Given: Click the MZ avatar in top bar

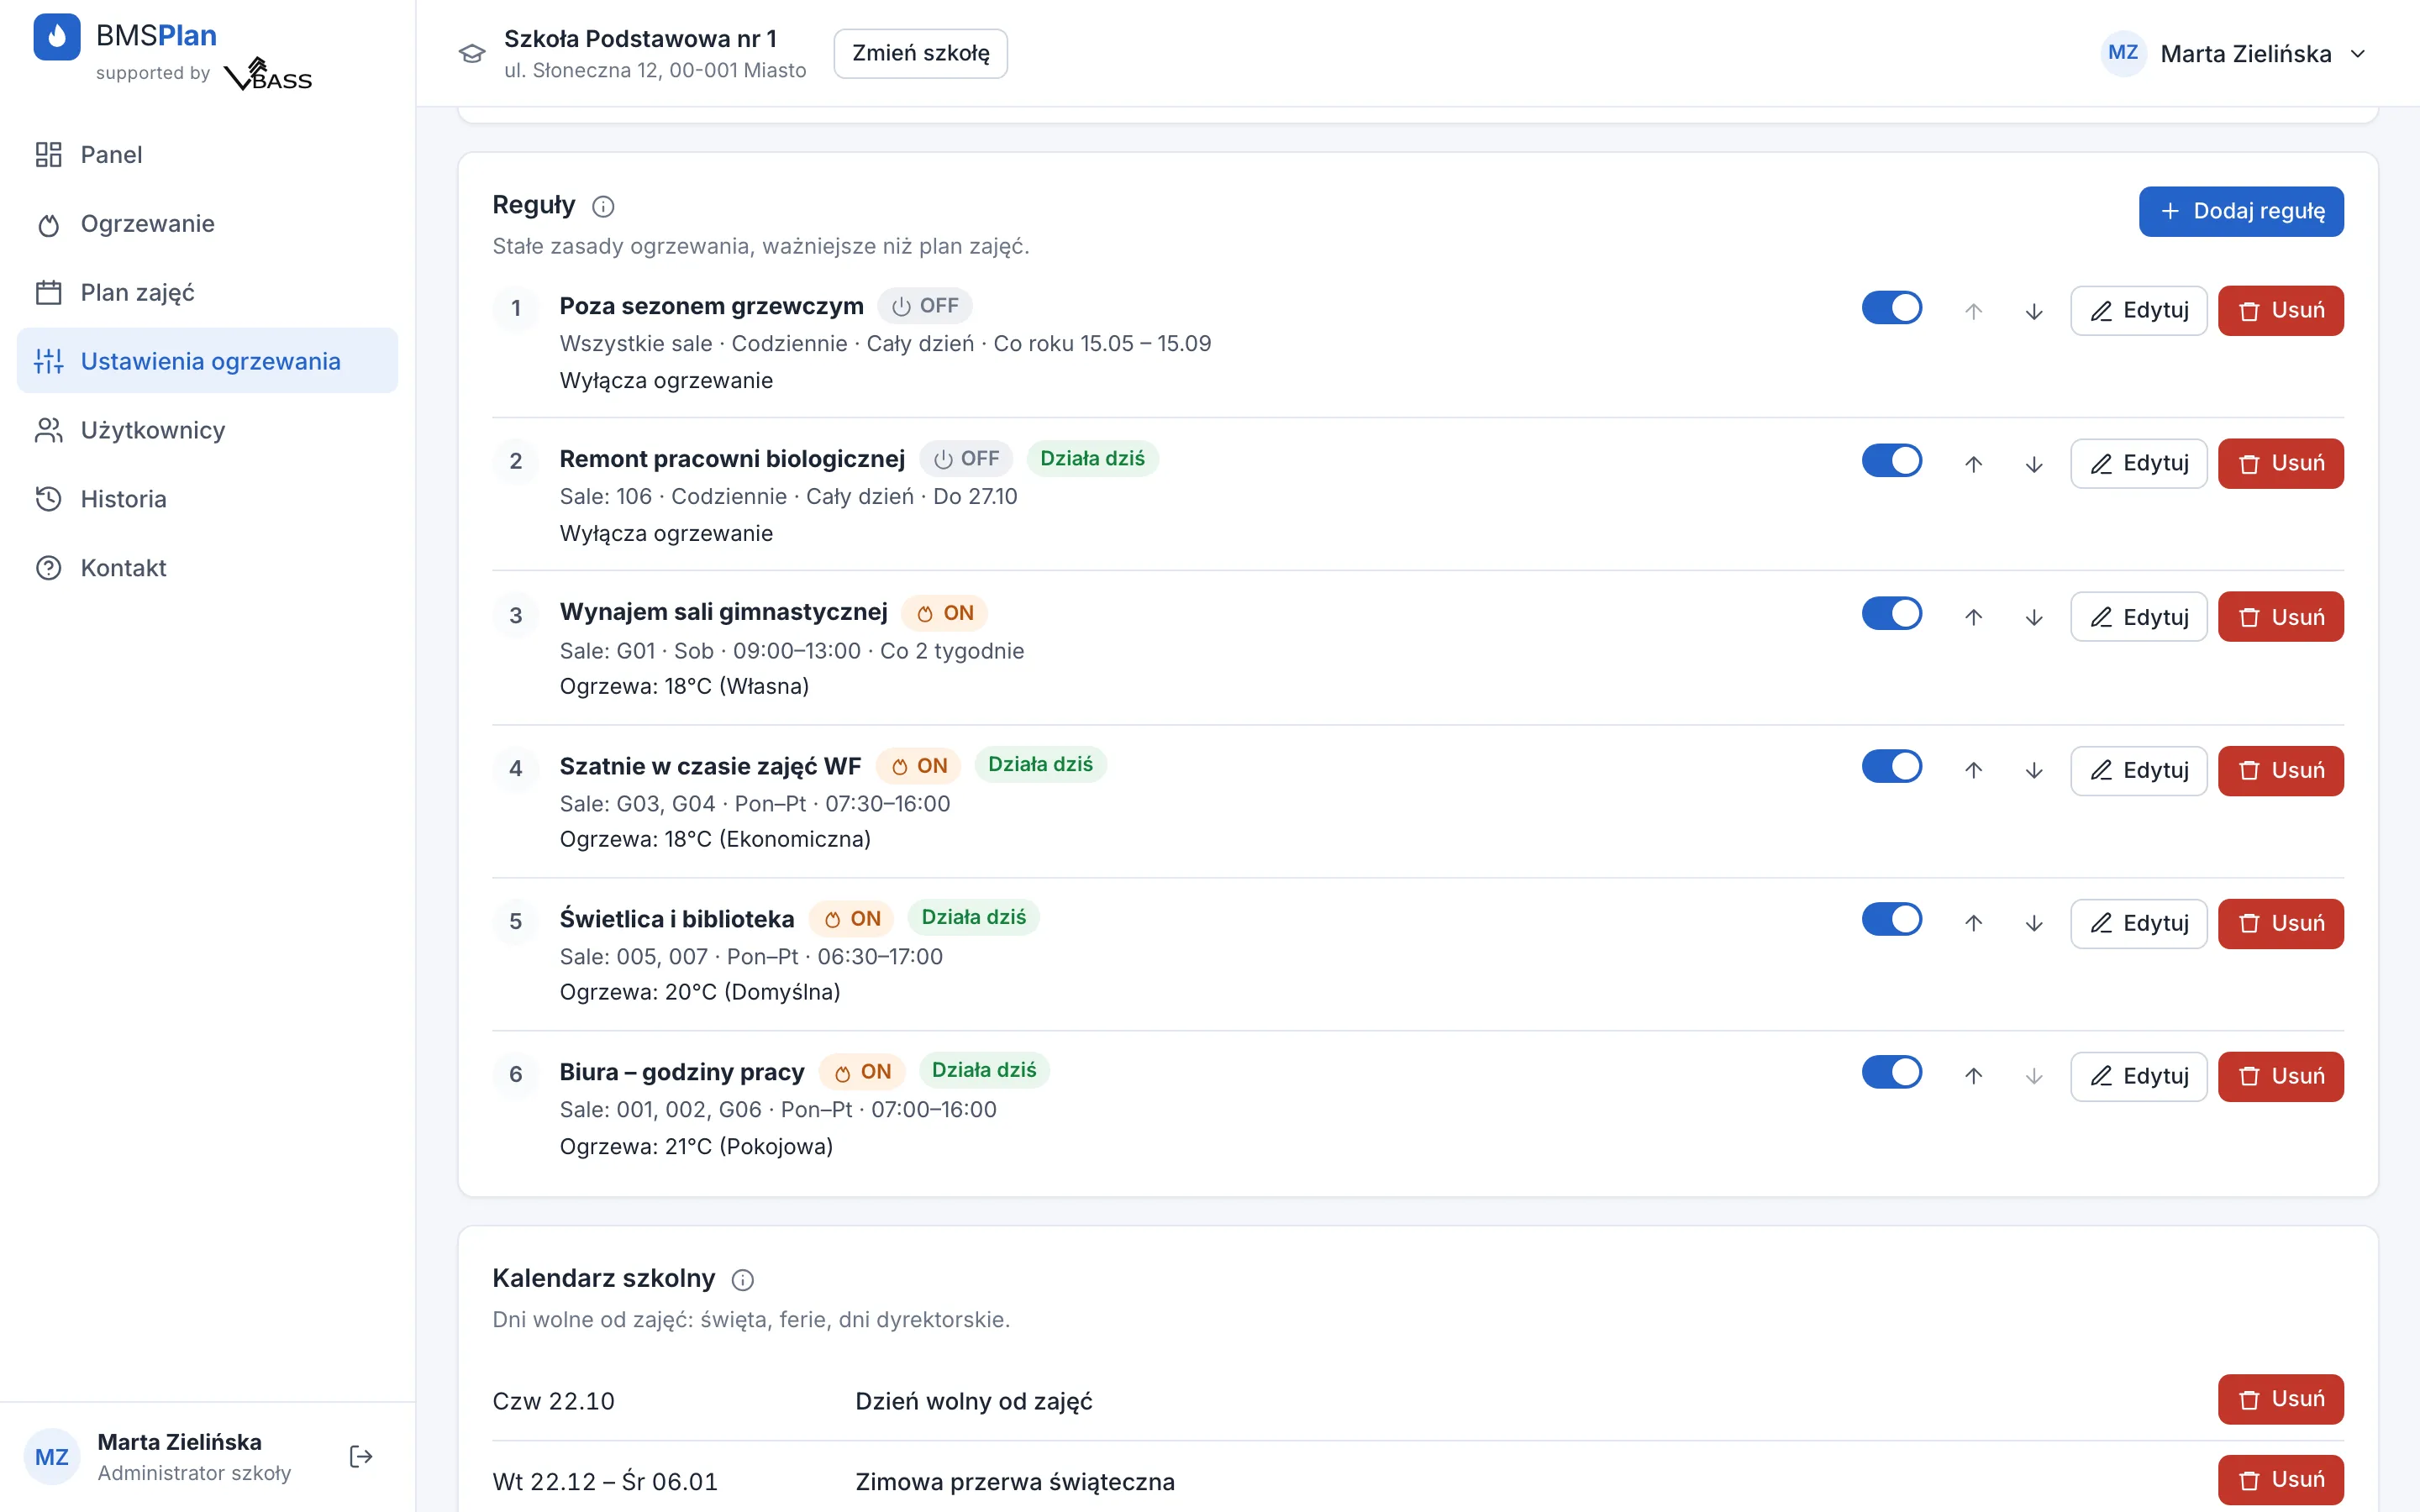Looking at the screenshot, I should [2123, 53].
